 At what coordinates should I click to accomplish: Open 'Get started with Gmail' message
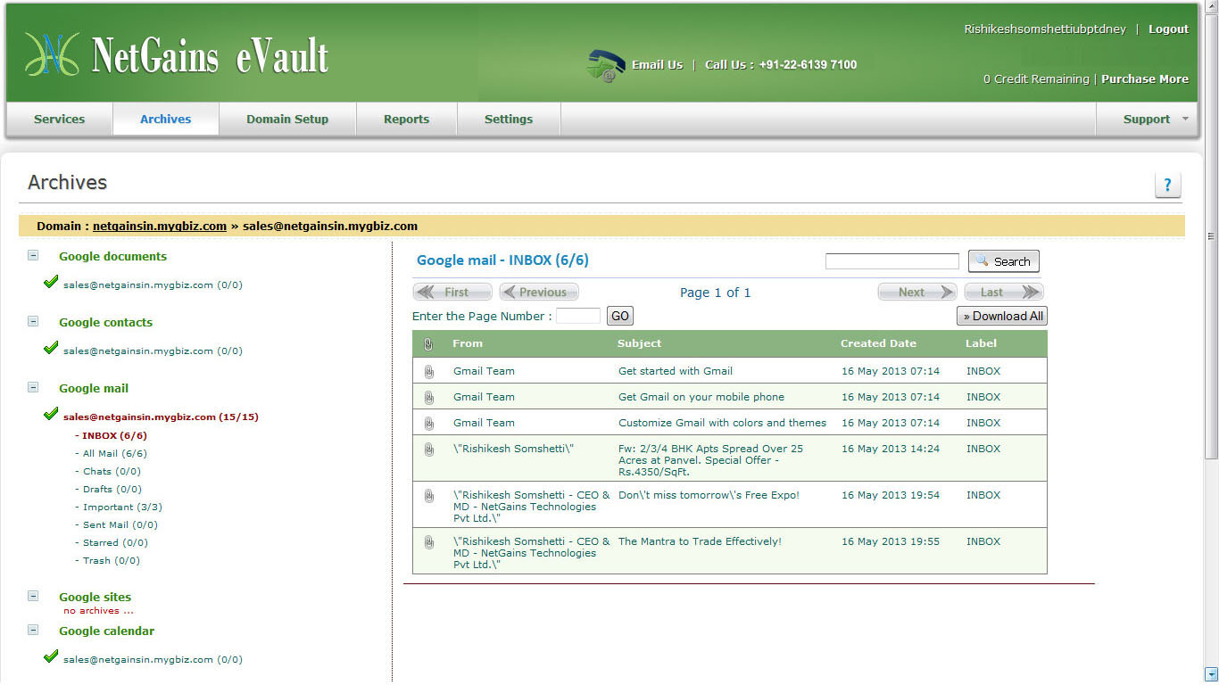click(x=676, y=371)
